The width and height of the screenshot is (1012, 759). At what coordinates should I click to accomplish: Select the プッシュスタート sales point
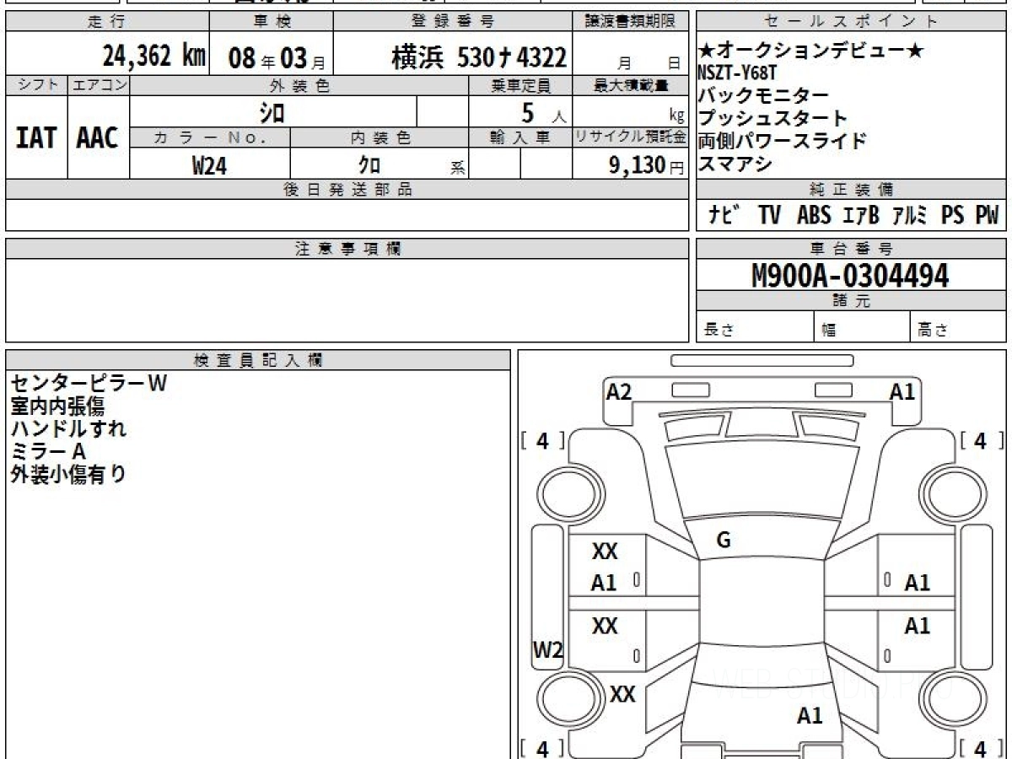(x=772, y=118)
